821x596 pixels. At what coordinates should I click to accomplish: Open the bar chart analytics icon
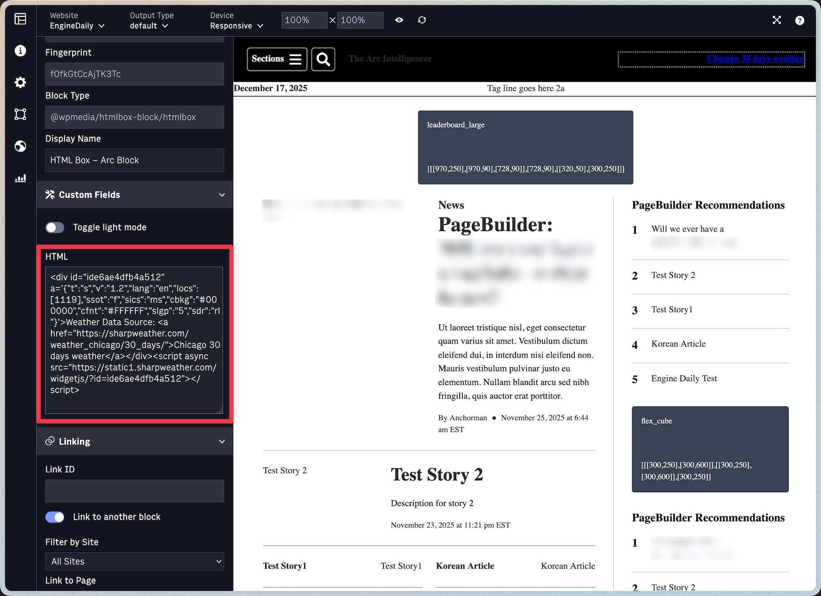[20, 178]
